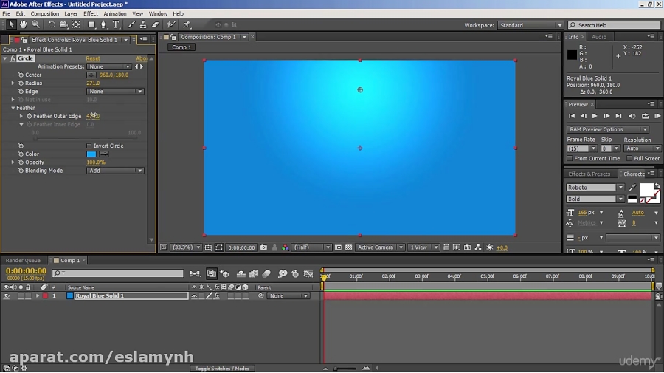Viewport: 664px width, 373px height.
Task: Open the Active Camera dropdown
Action: [380, 247]
